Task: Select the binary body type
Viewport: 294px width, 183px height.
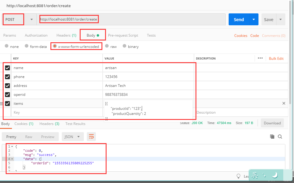Action: tap(124, 46)
